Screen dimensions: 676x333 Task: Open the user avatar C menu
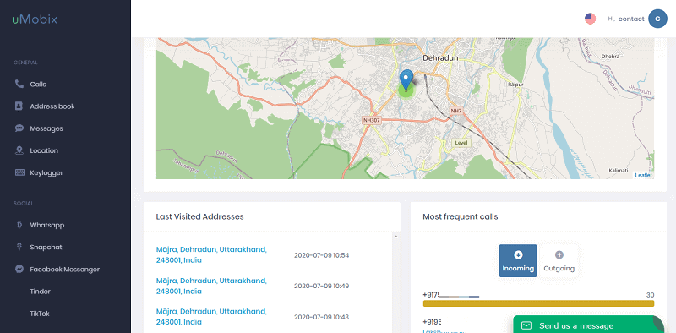tap(657, 19)
